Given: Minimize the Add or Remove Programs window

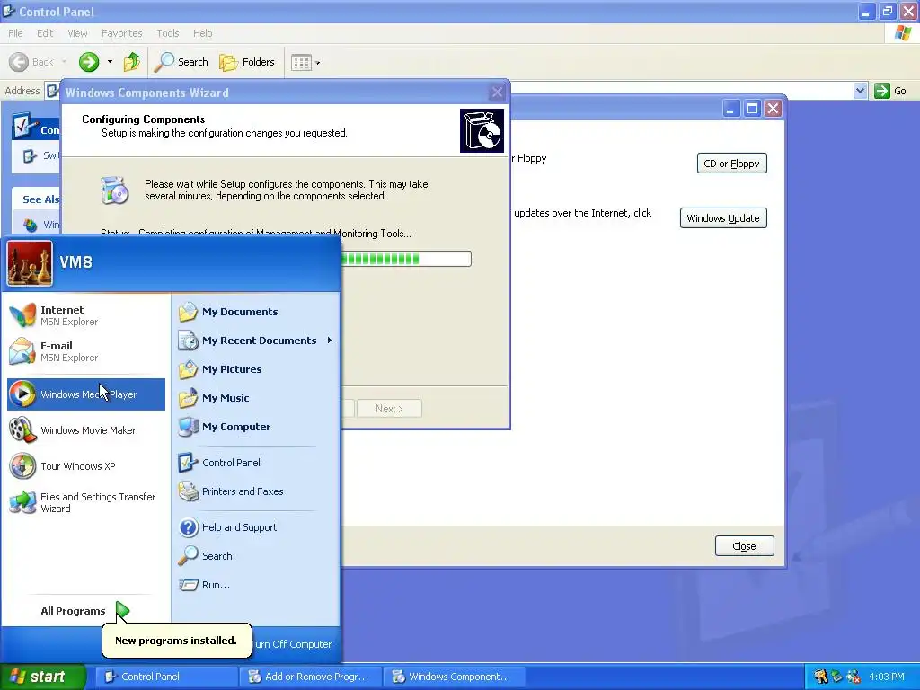Looking at the screenshot, I should (730, 109).
